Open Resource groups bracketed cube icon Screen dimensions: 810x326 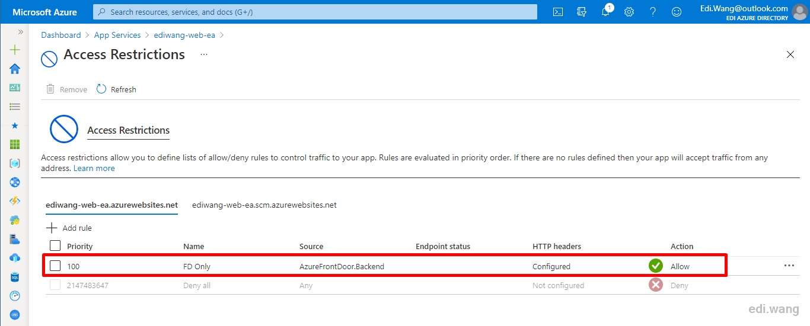click(15, 163)
